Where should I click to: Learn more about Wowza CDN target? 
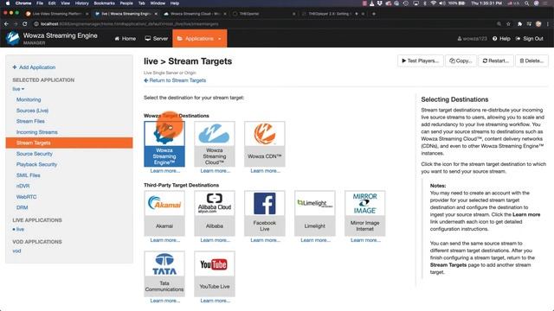(266, 171)
